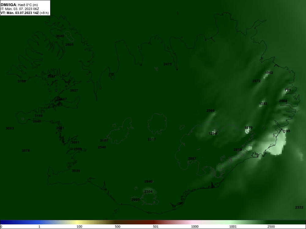Click the 2681 label
The width and height of the screenshot is (306, 229).
60,128
